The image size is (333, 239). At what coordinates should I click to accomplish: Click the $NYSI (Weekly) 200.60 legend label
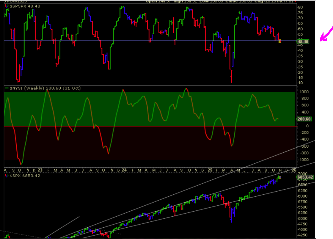tap(45, 88)
